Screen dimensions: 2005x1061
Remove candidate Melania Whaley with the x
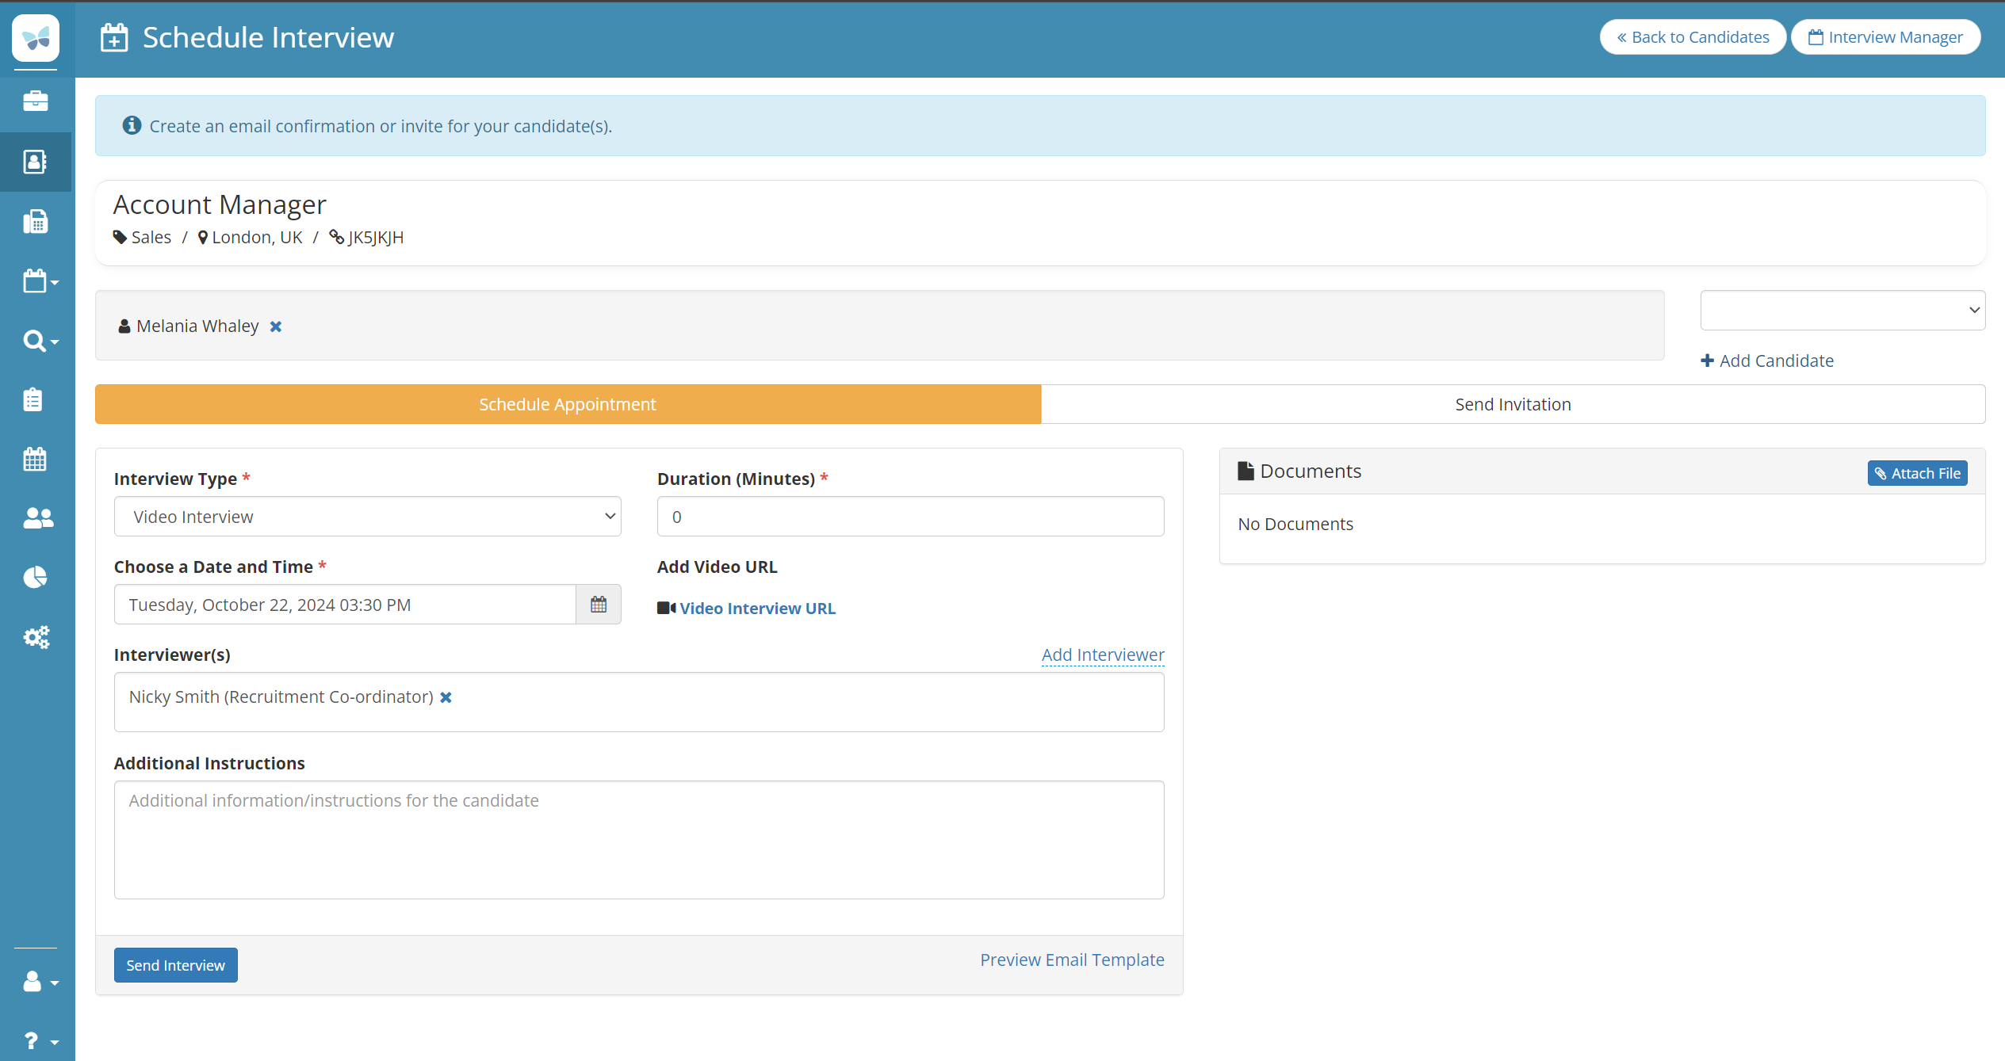276,326
